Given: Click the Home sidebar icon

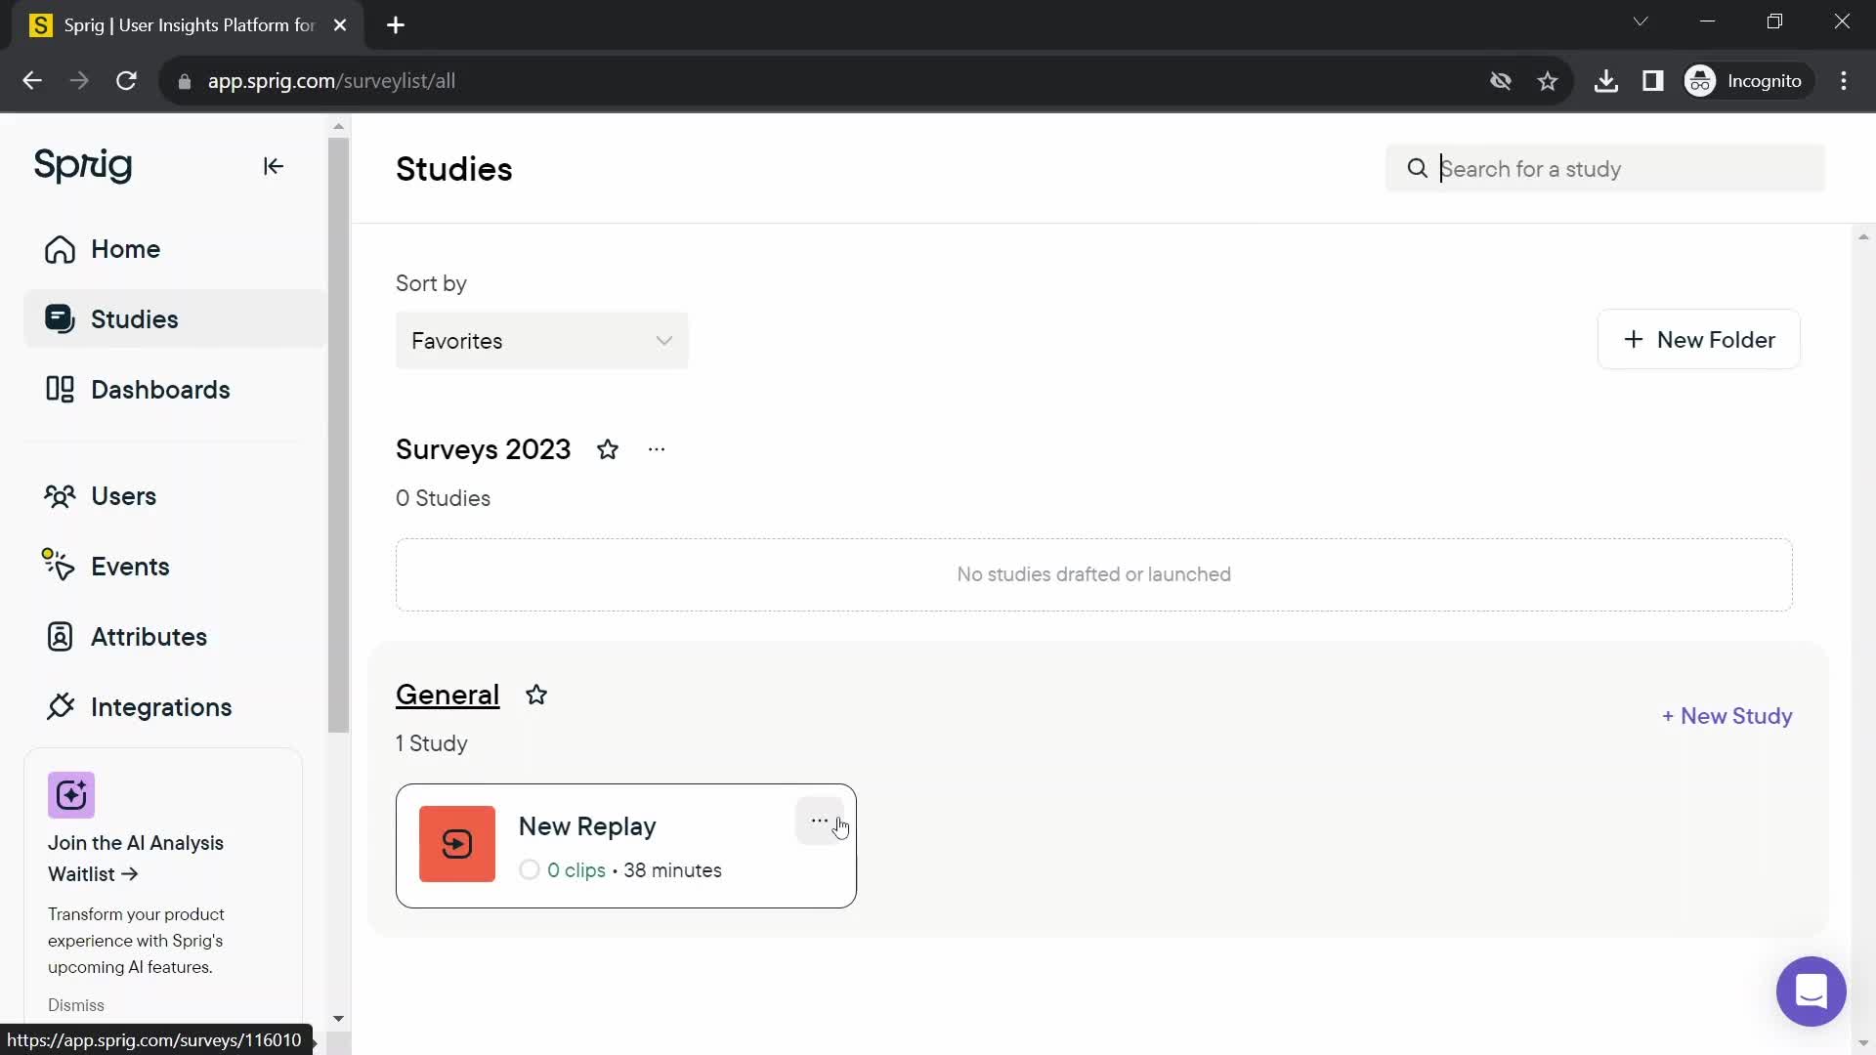Looking at the screenshot, I should (61, 249).
